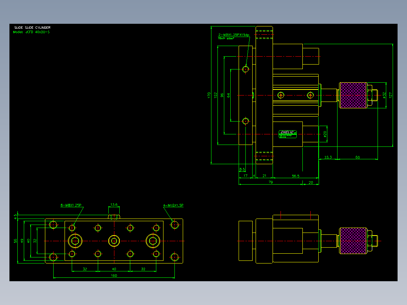The image size is (407, 305).
Task: Select the "122" dimension value
Action: point(216,95)
